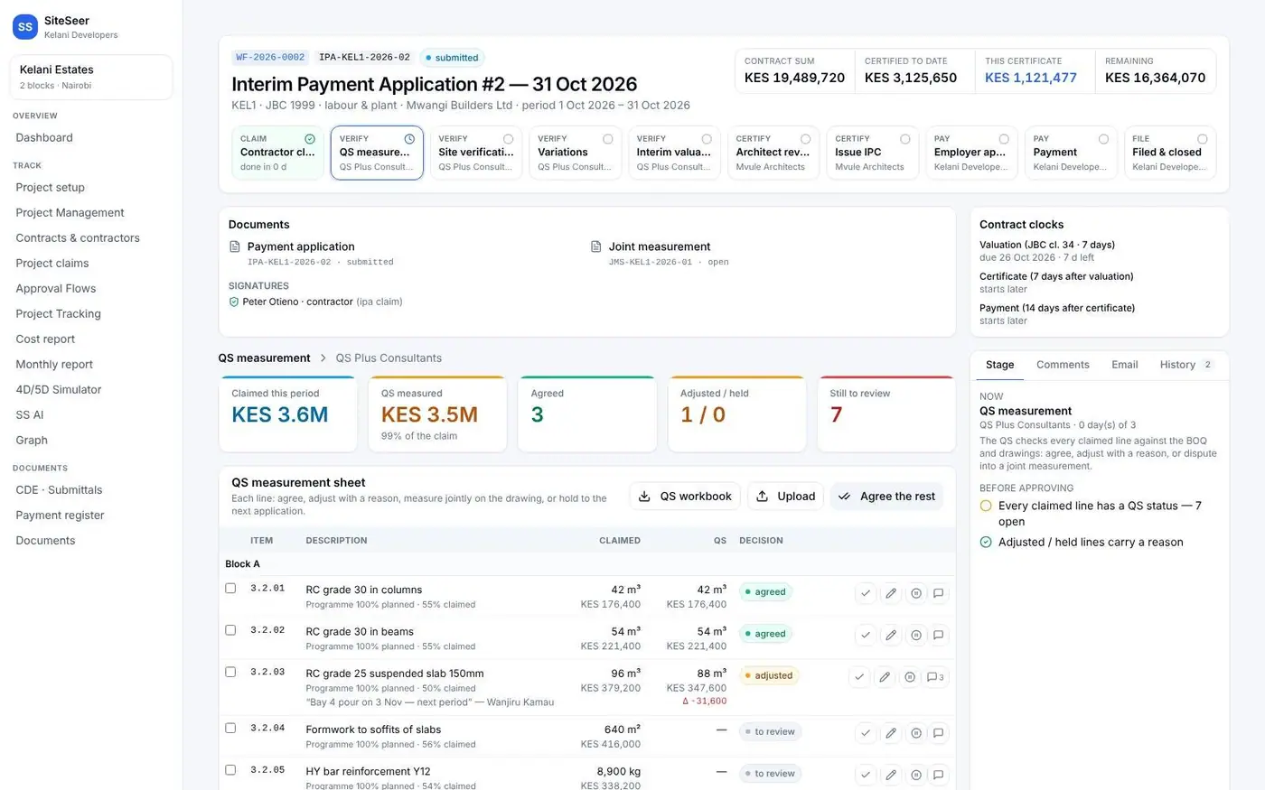The height and width of the screenshot is (790, 1265).
Task: Go to Dashboard in the sidebar
Action: click(44, 137)
